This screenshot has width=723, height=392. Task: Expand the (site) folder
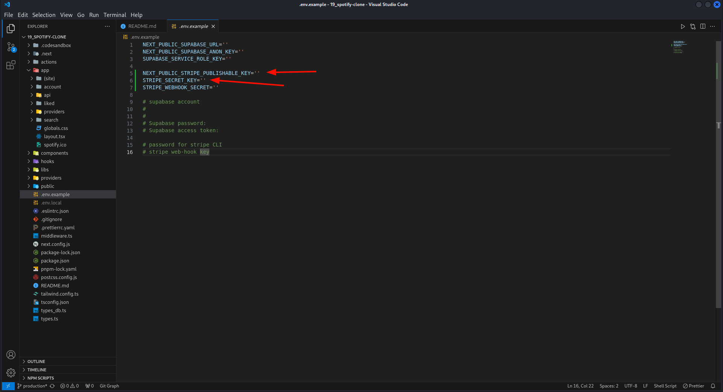pyautogui.click(x=68, y=78)
